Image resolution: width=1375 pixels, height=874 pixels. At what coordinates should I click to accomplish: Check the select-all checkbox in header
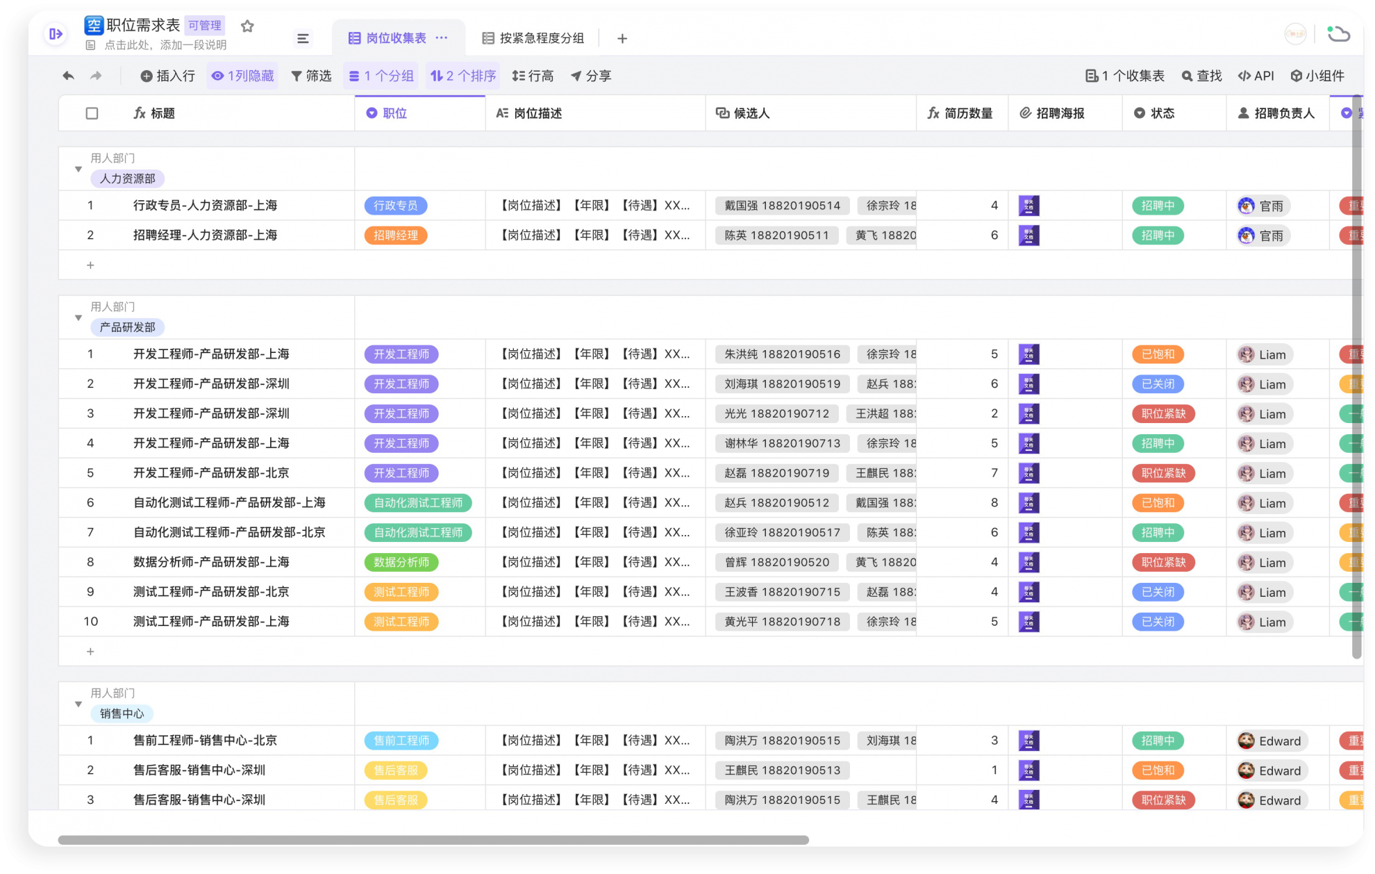tap(92, 113)
